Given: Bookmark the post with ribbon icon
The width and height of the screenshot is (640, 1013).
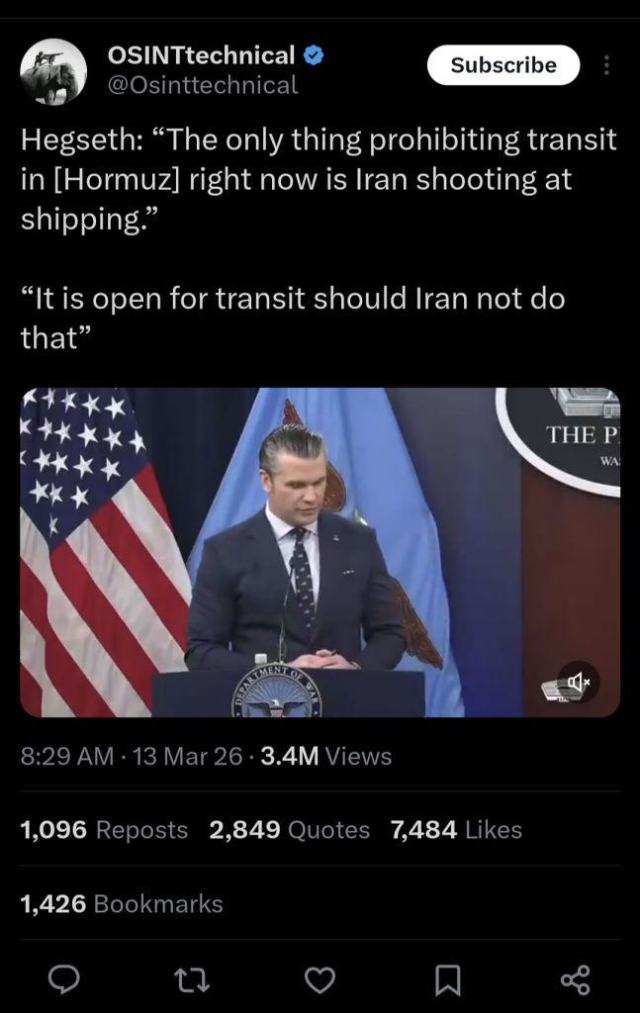Looking at the screenshot, I should coord(447,980).
